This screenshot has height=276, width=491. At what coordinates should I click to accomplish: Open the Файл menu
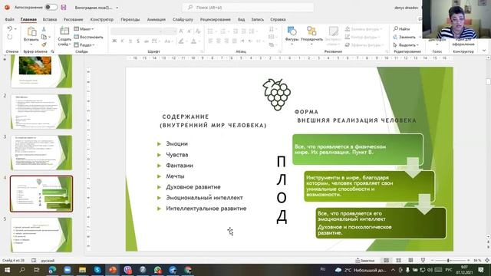coord(9,19)
